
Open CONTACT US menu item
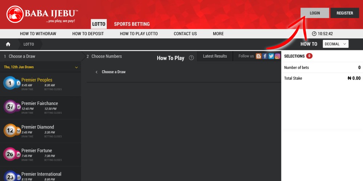click(x=185, y=34)
